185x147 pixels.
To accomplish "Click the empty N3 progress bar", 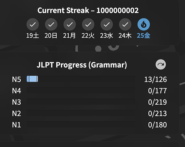I will (81, 102).
